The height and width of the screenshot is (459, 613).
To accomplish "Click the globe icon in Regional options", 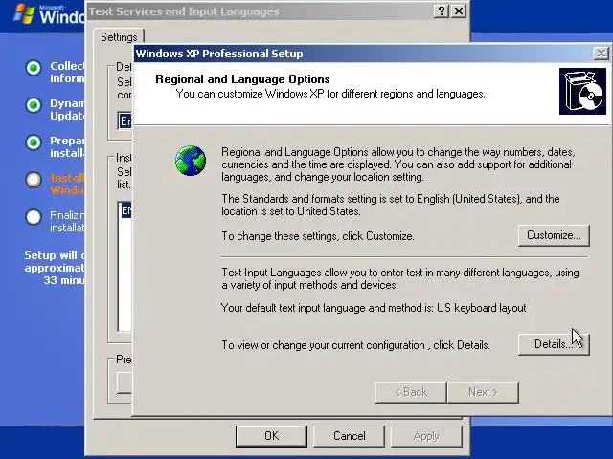I will click(x=191, y=161).
